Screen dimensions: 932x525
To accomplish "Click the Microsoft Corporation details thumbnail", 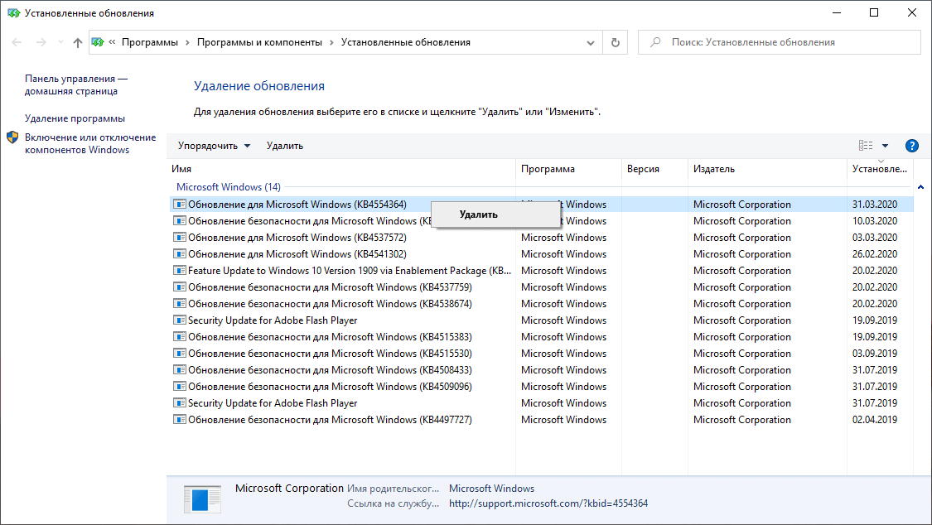I will tap(202, 499).
